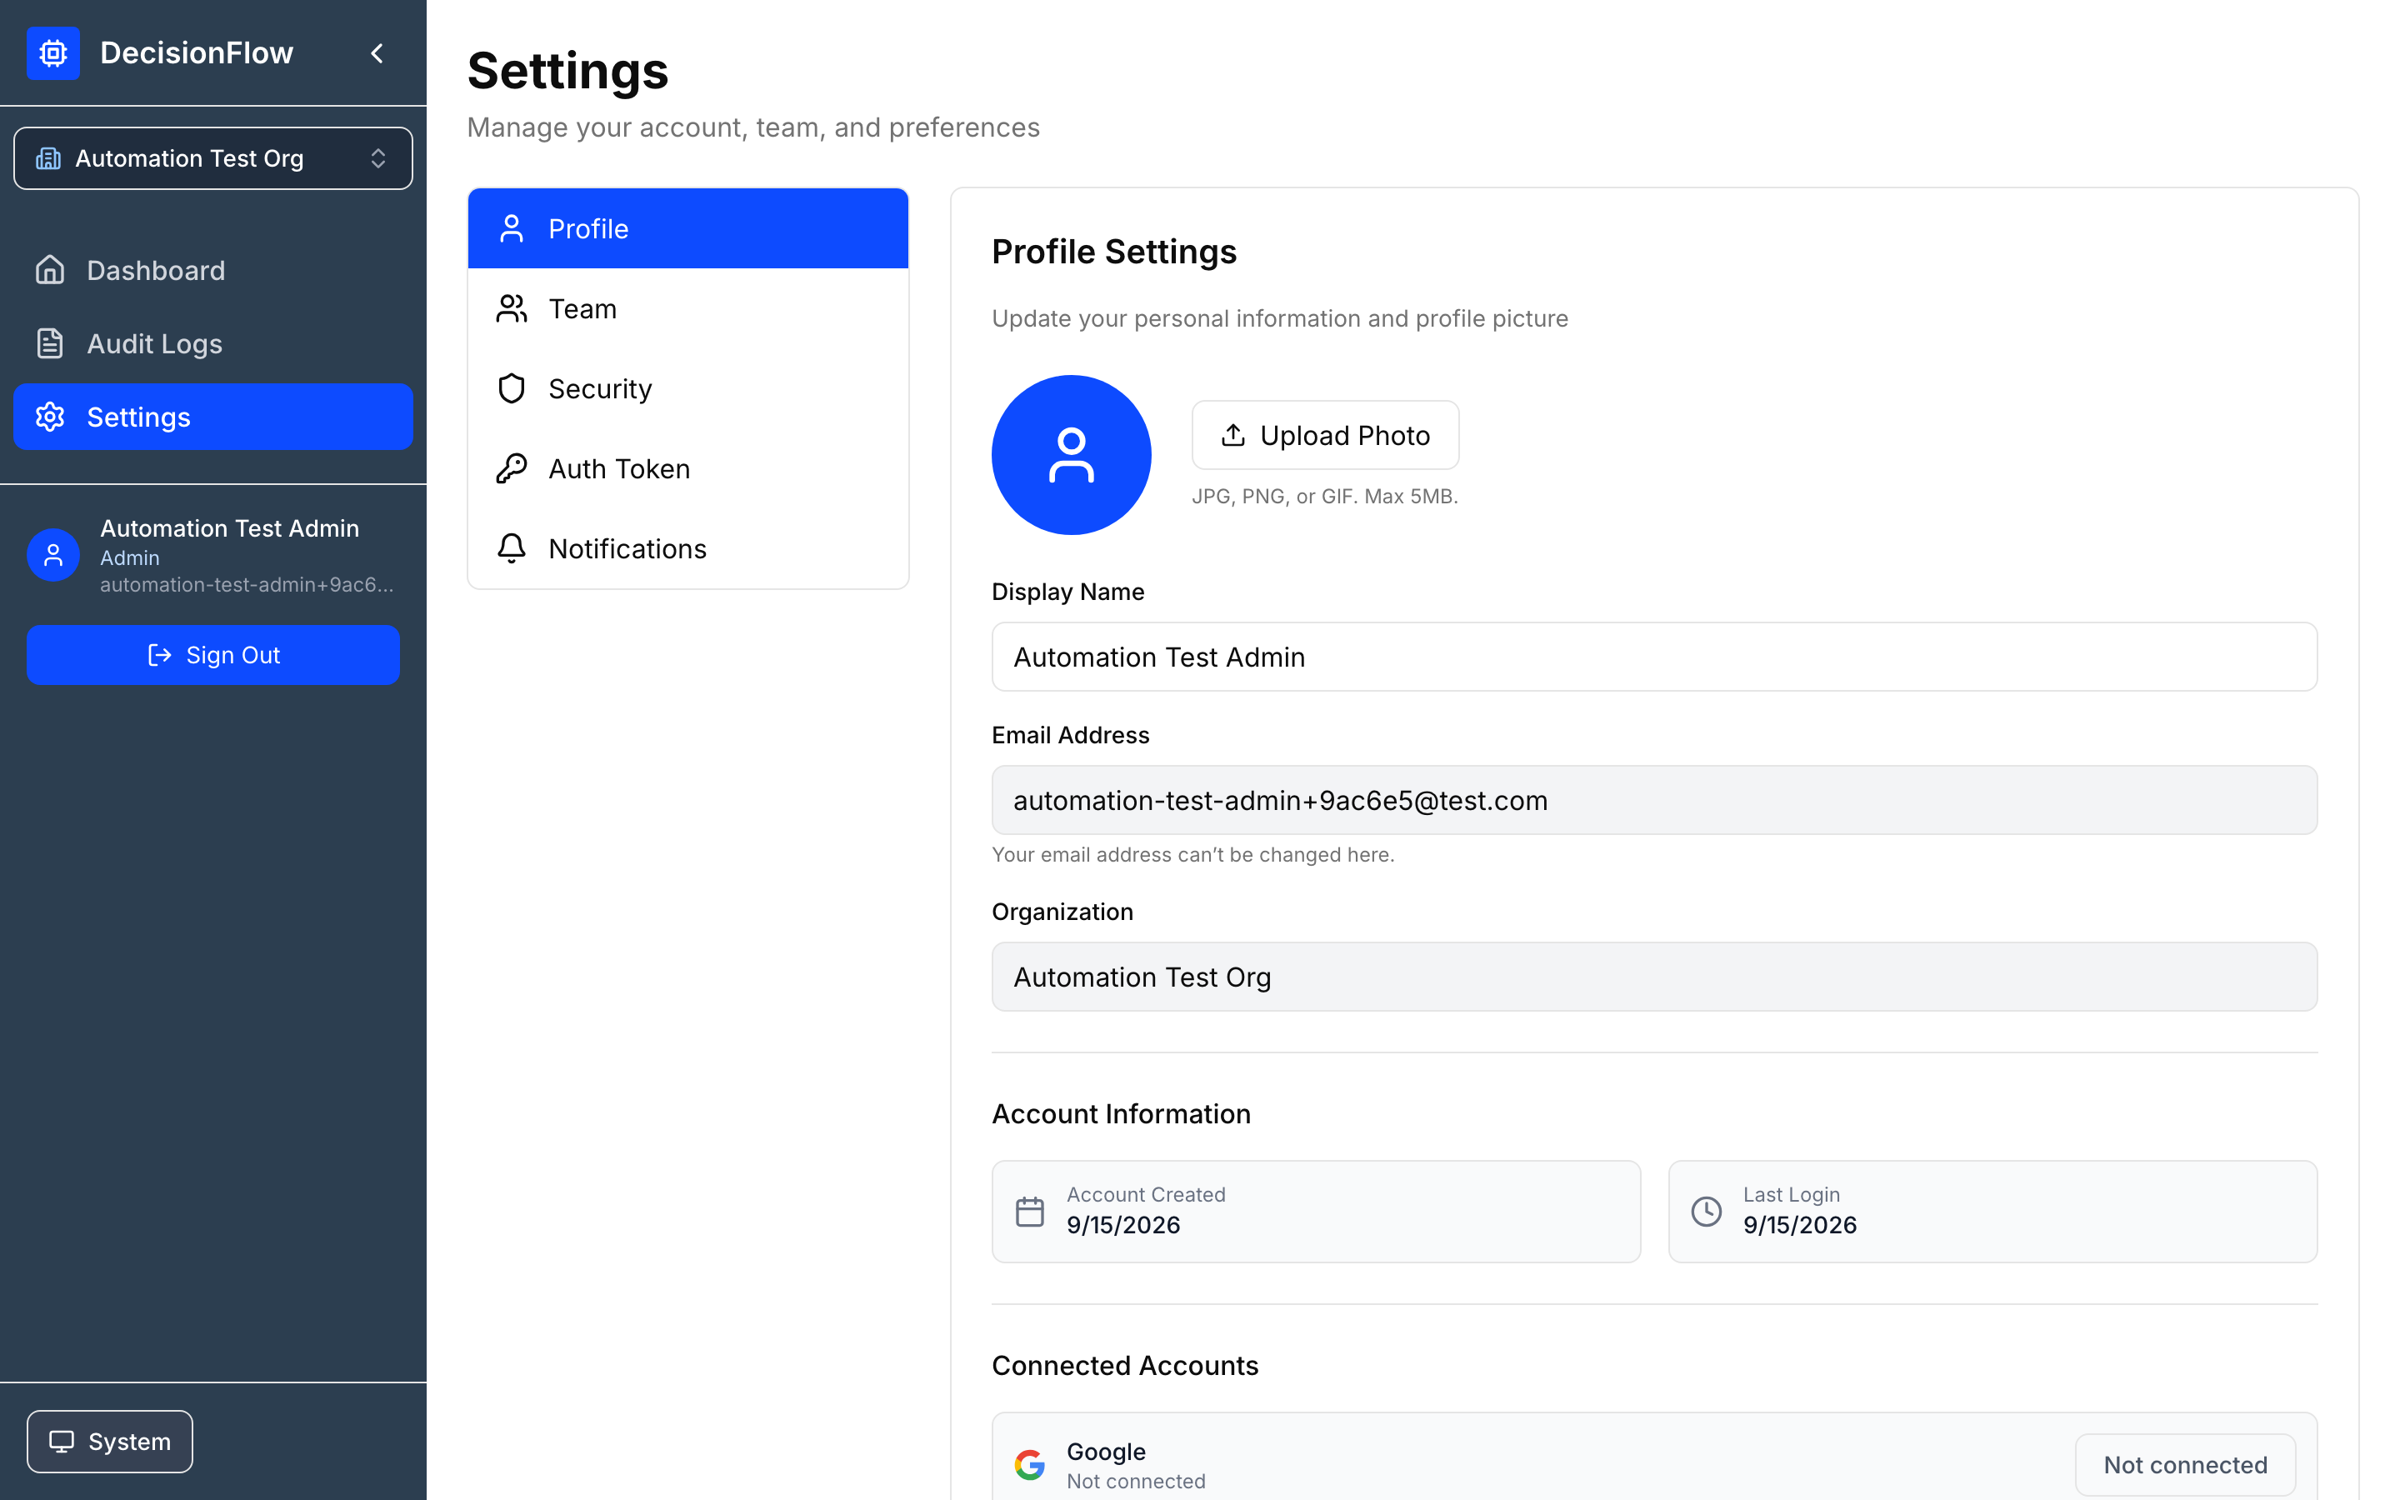Viewport: 2400px width, 1500px height.
Task: Click the Google Not connected button
Action: (2186, 1464)
